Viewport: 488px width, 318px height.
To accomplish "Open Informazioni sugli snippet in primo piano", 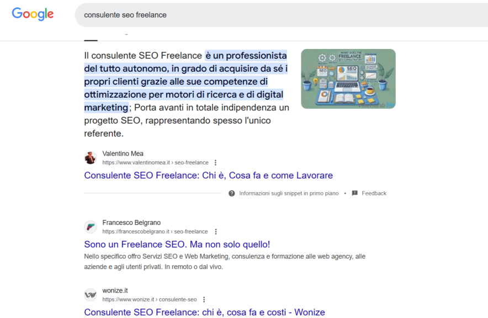I will 289,193.
